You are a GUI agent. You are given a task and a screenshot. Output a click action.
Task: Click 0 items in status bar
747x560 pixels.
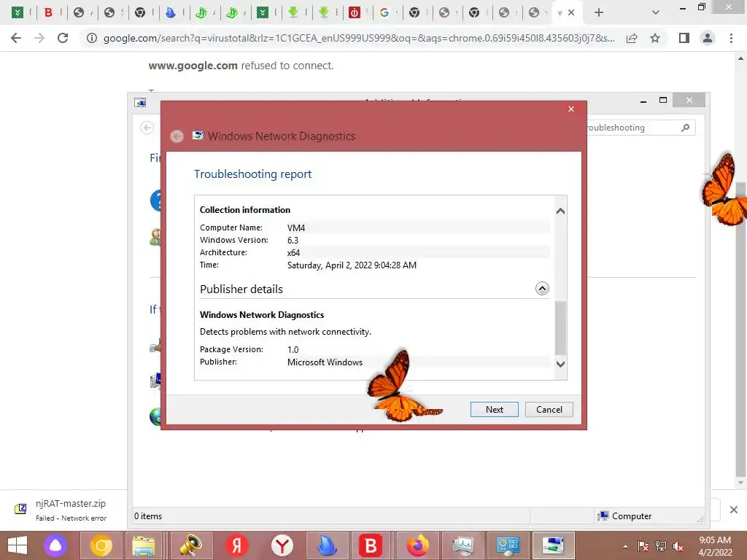[x=148, y=516]
